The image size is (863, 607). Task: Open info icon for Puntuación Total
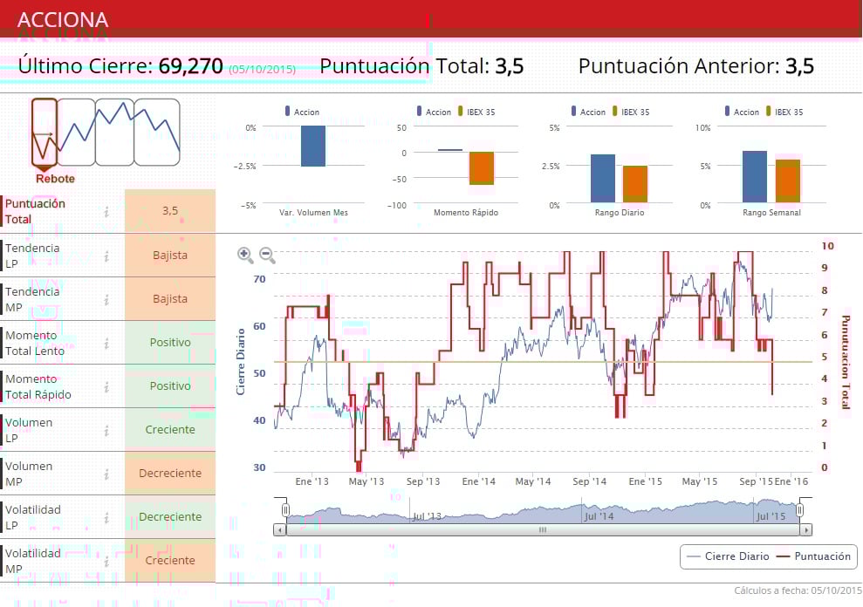click(106, 211)
